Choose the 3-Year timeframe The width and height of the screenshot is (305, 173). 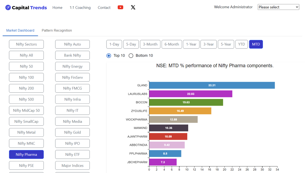(209, 44)
